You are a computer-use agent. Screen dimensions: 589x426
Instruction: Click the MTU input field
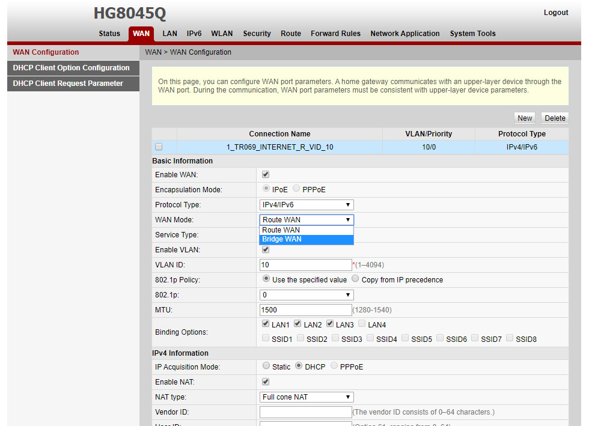[x=306, y=310]
